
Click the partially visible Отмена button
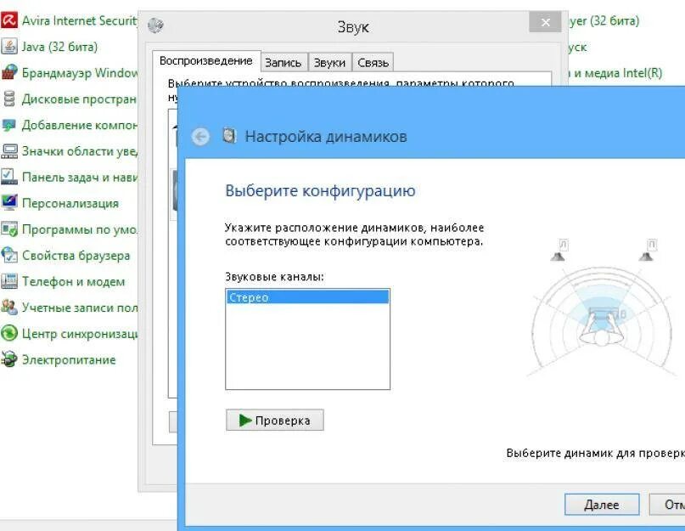(x=667, y=505)
